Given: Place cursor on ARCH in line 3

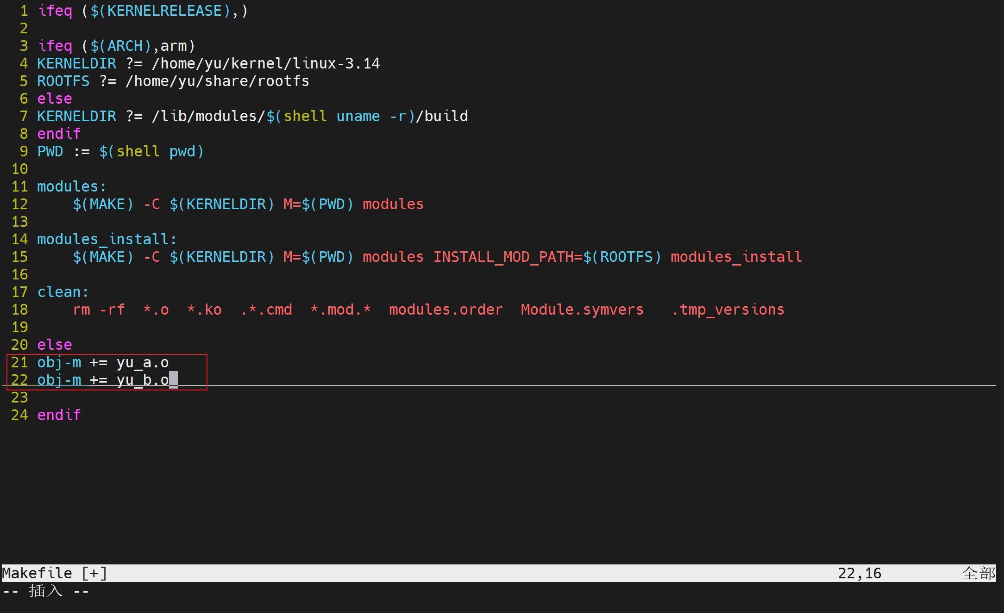Looking at the screenshot, I should pos(125,46).
